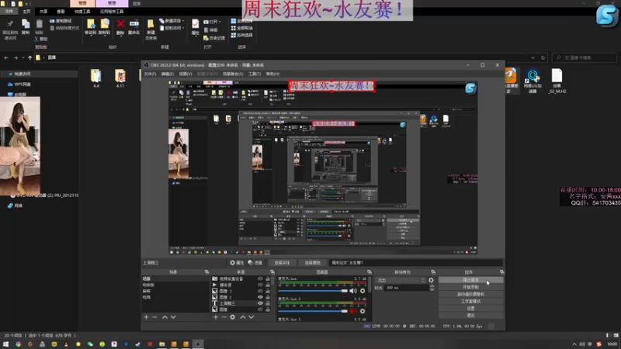
Task: Pop out the Controls dock panel
Action: pos(501,272)
